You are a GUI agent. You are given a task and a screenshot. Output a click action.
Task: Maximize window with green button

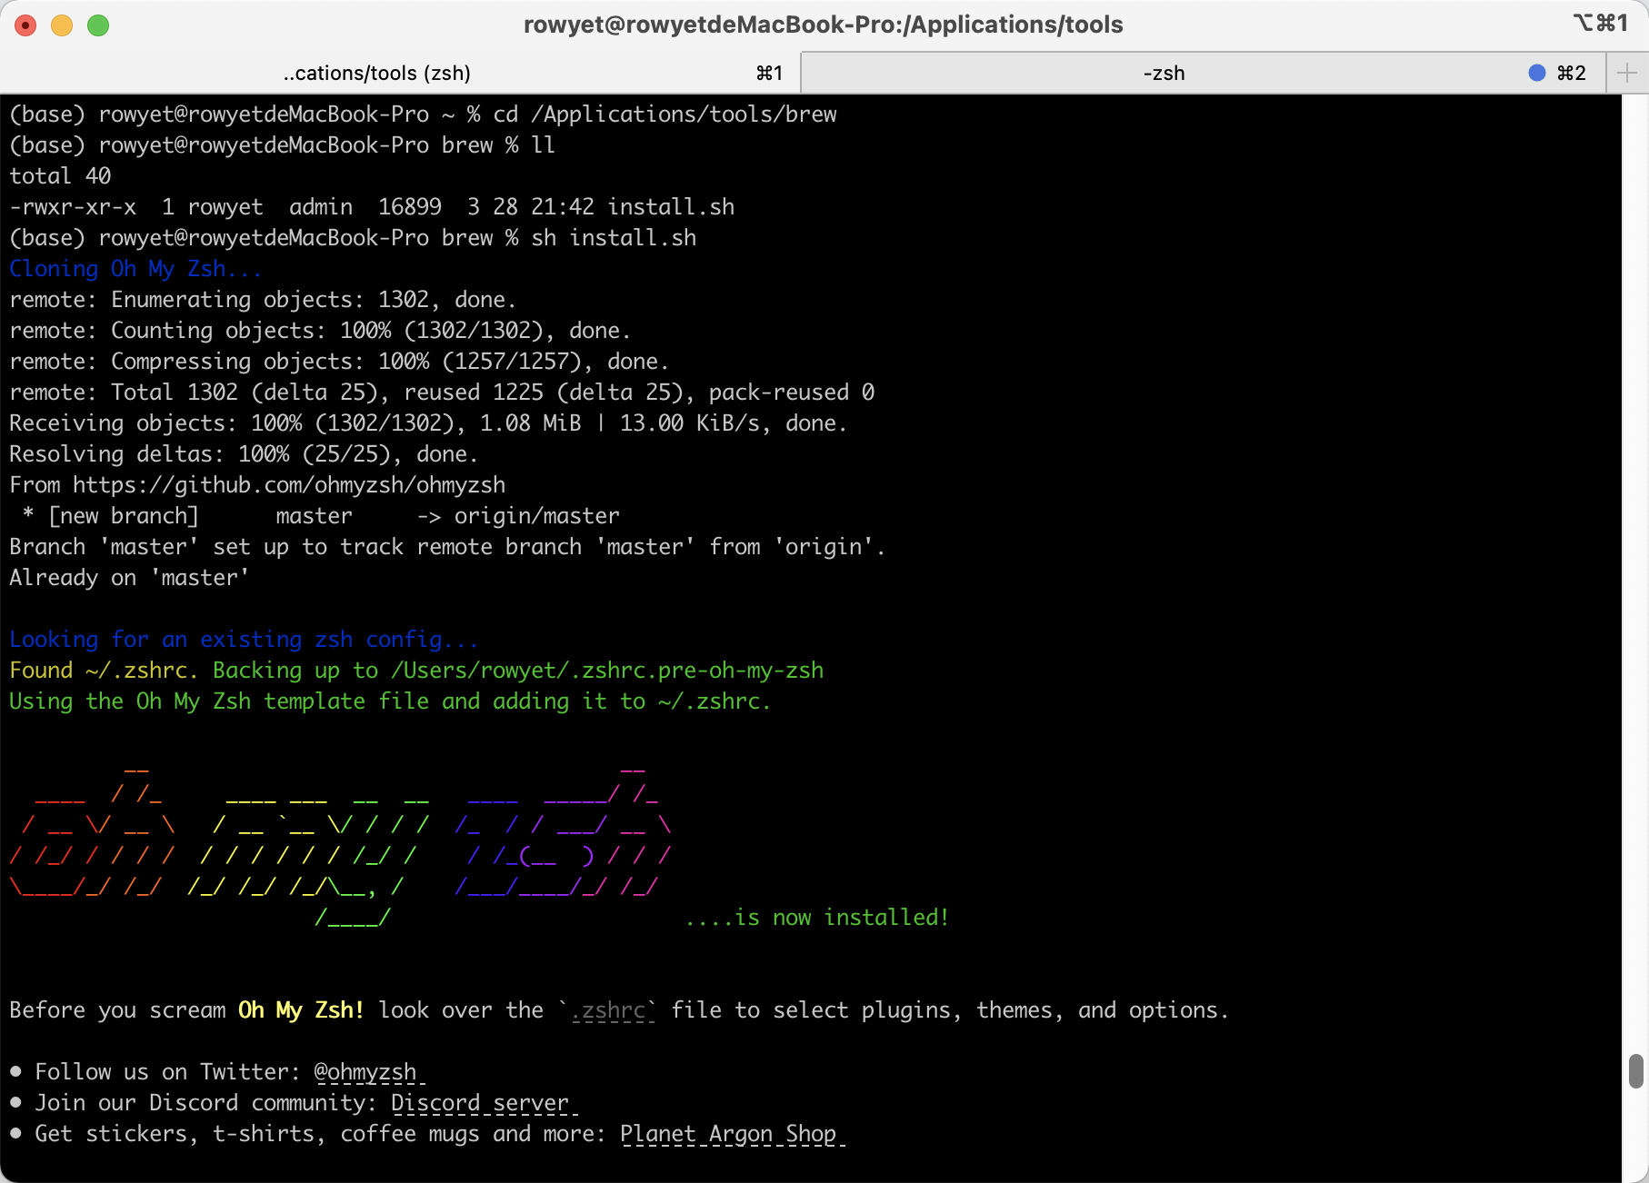(98, 25)
